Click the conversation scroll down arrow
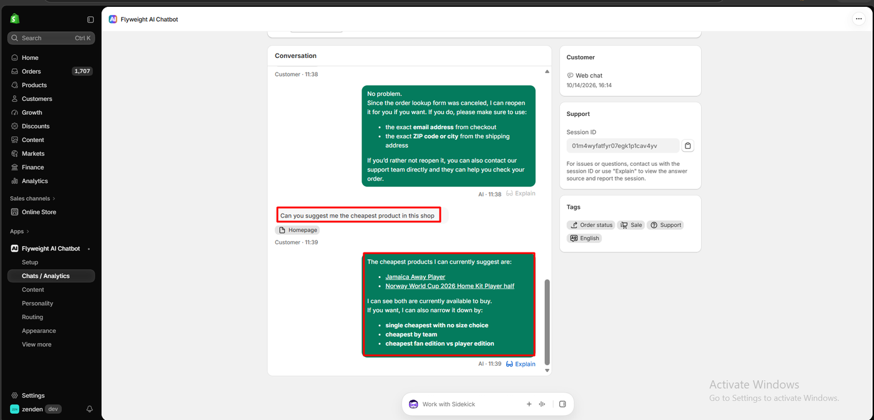The height and width of the screenshot is (420, 874). point(547,371)
